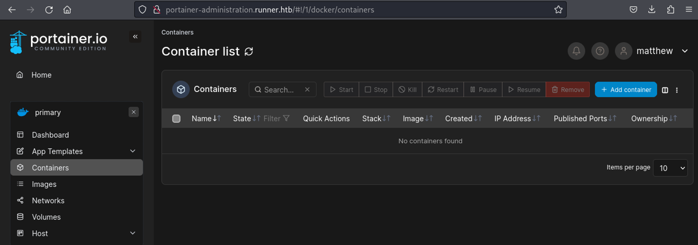The height and width of the screenshot is (245, 698).
Task: Click the Portainer.io logo
Action: pos(59,42)
